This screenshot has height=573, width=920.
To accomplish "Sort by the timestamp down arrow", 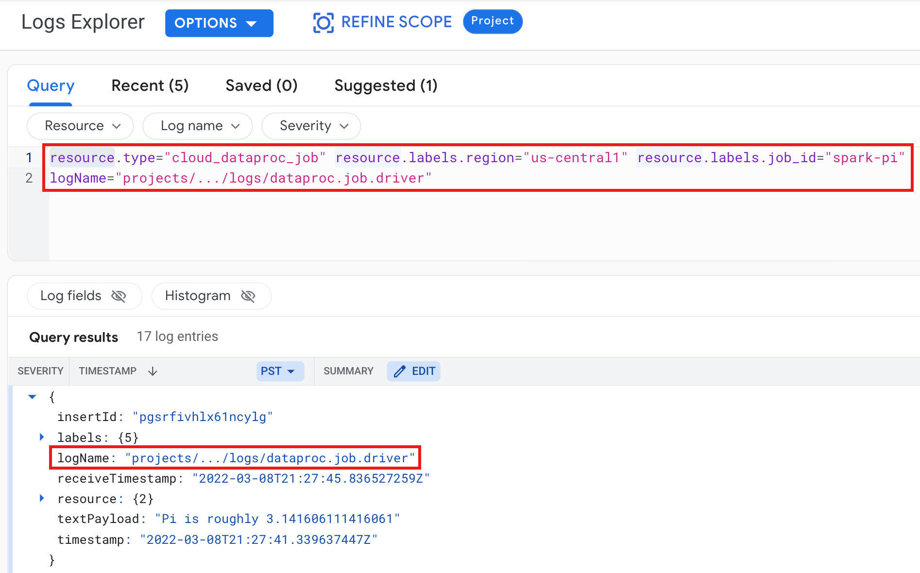I will coord(153,371).
